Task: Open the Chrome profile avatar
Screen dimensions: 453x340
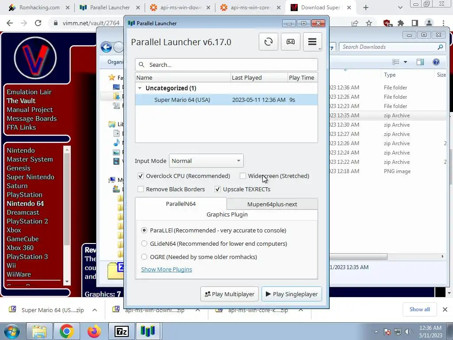Action: tap(429, 23)
